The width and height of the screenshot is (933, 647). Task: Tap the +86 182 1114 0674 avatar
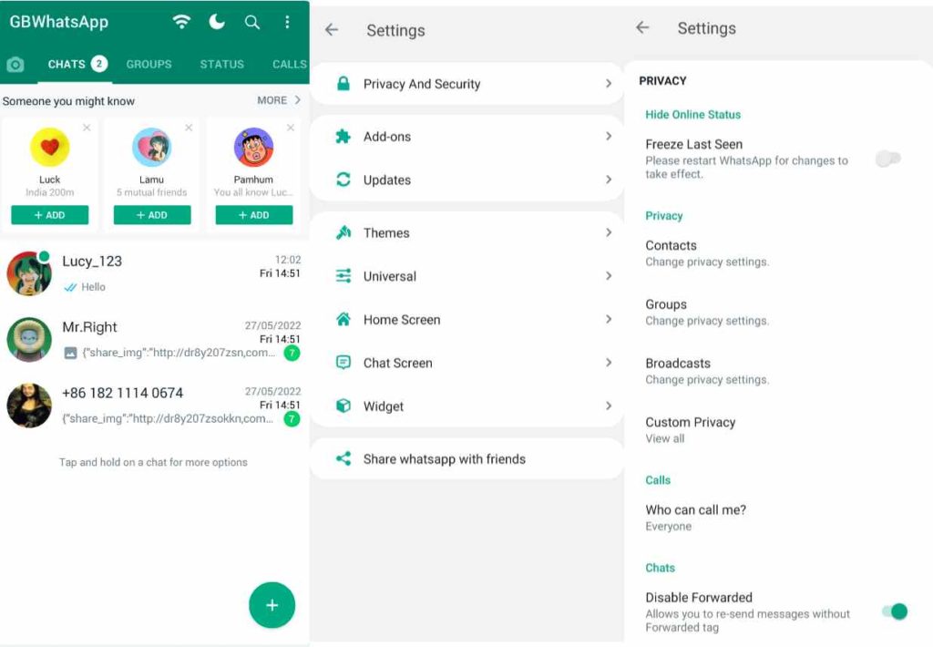coord(29,406)
